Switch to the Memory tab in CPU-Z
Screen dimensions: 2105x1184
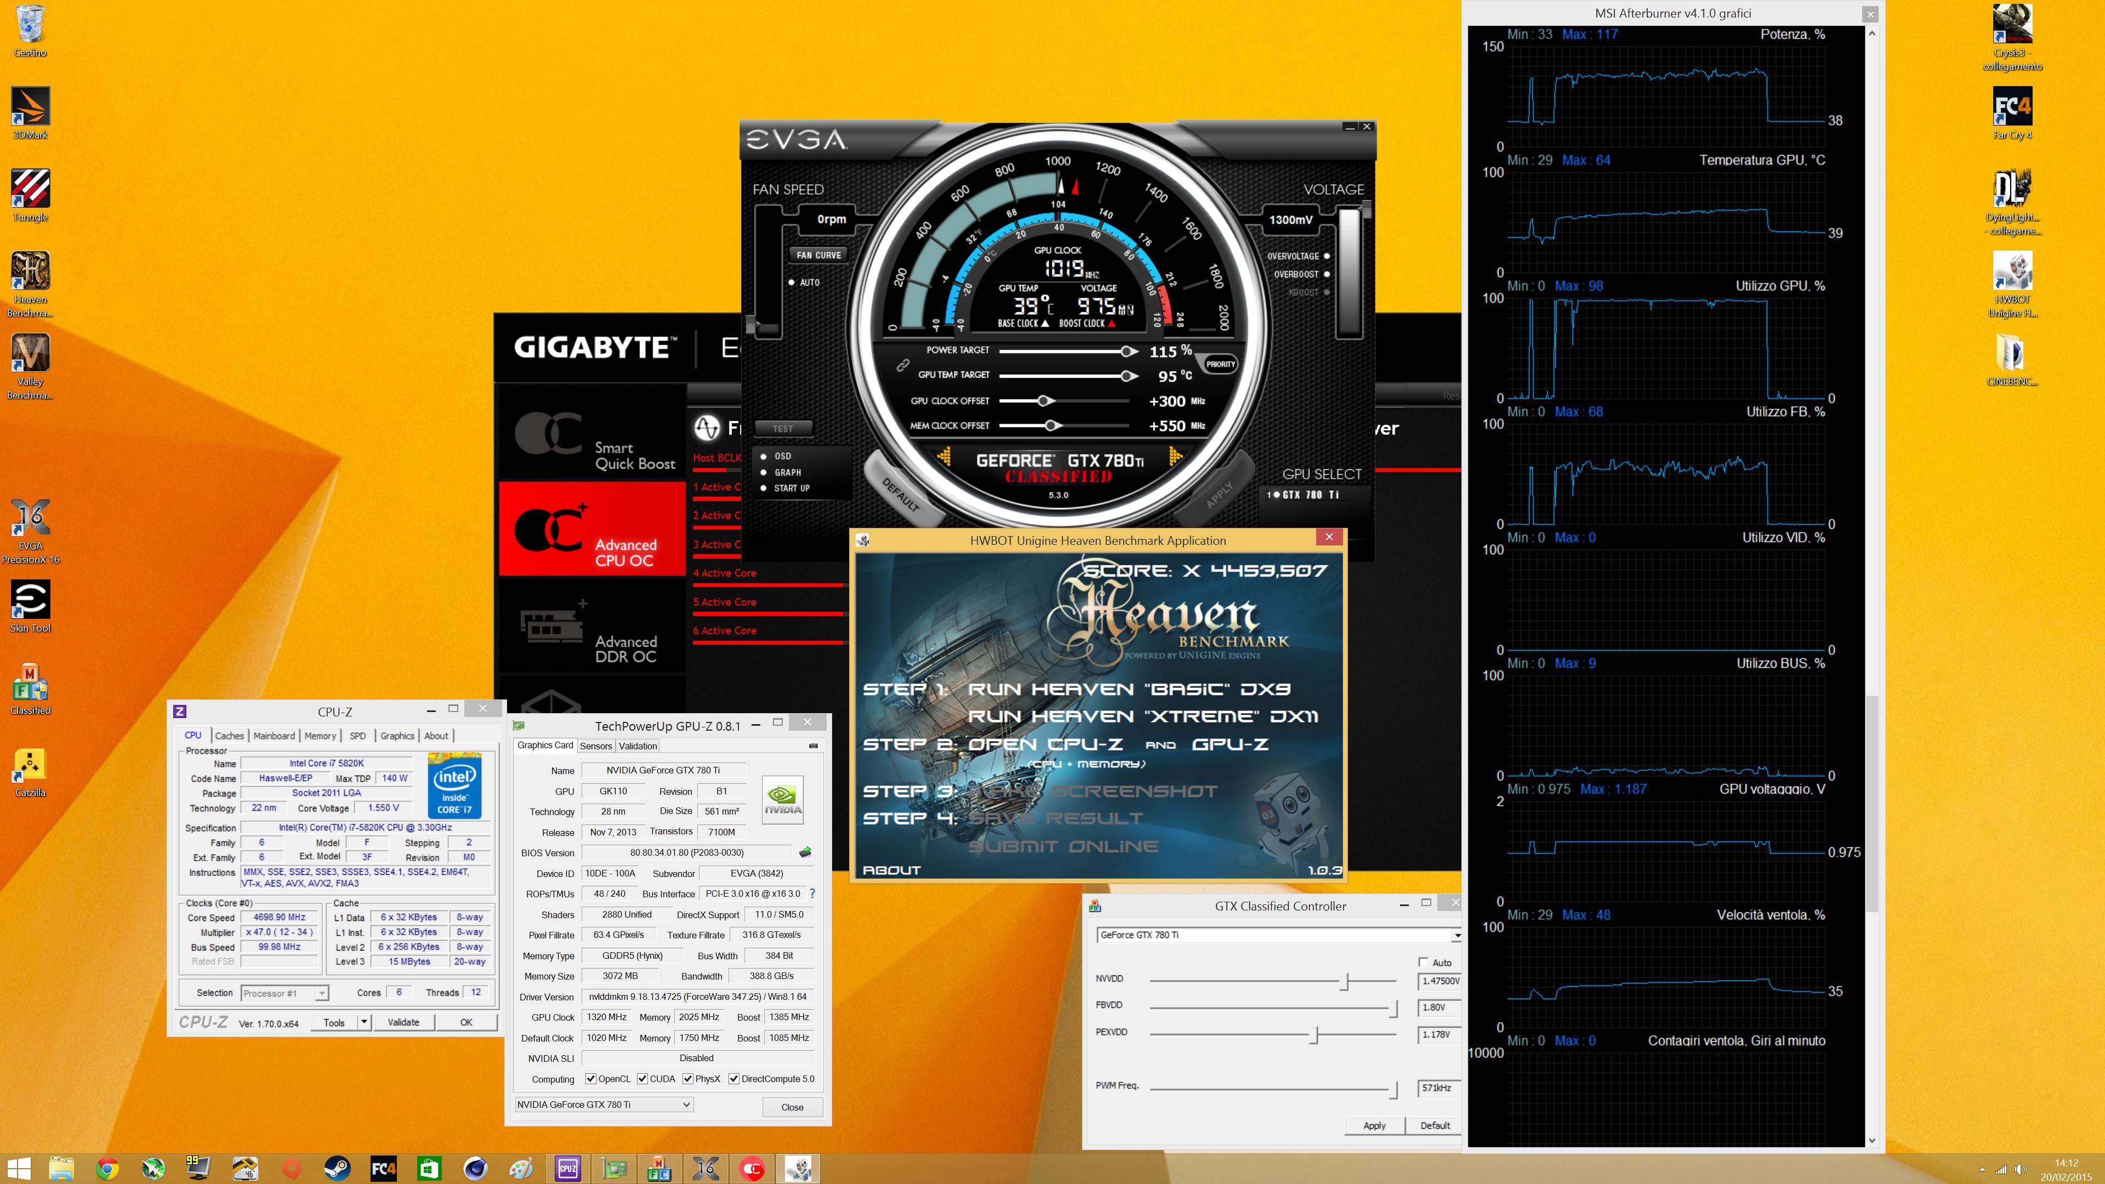[x=320, y=736]
